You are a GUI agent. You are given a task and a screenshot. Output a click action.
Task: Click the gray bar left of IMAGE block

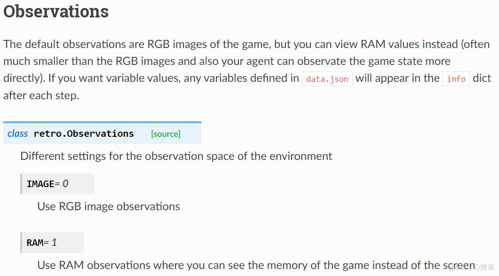click(21, 184)
